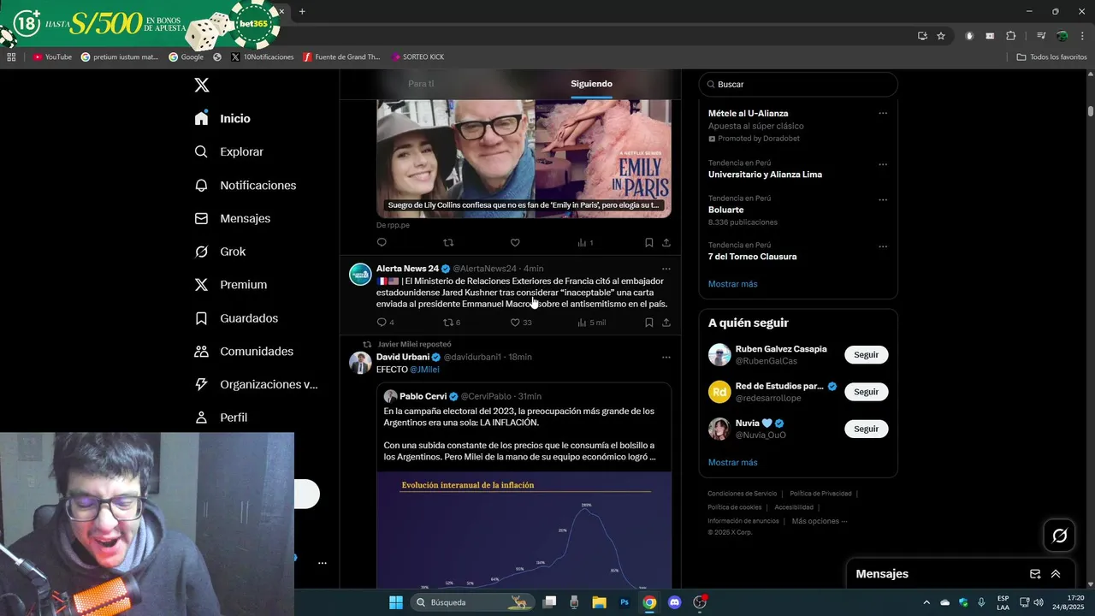The height and width of the screenshot is (616, 1095).
Task: Open Todos los favoritos folder
Action: click(x=1051, y=57)
